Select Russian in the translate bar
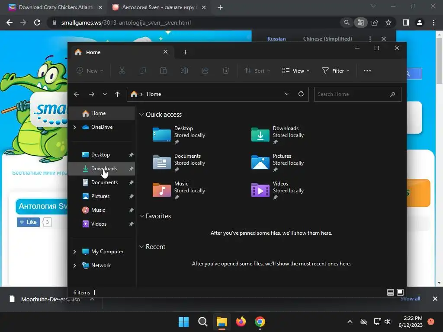 coord(276,38)
